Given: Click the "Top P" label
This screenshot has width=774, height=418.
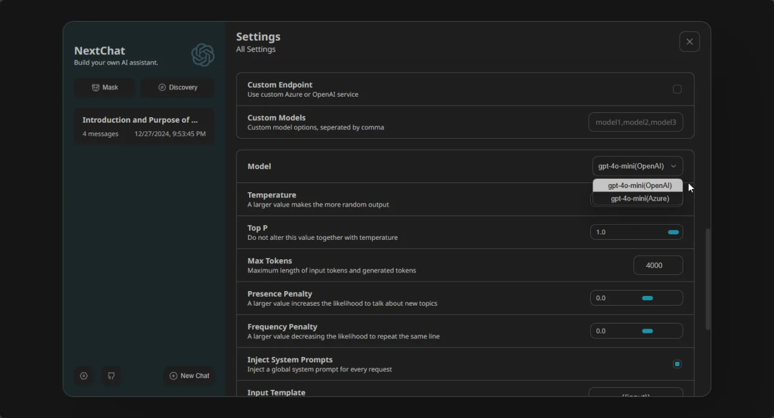Looking at the screenshot, I should (258, 228).
